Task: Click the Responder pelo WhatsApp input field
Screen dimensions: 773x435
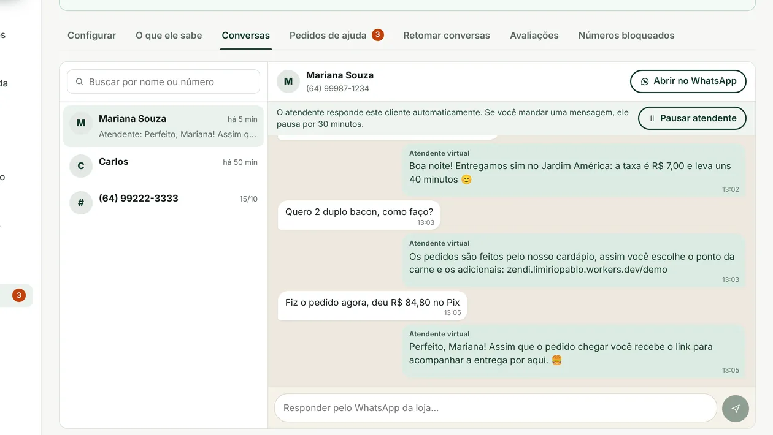Action: (x=495, y=408)
